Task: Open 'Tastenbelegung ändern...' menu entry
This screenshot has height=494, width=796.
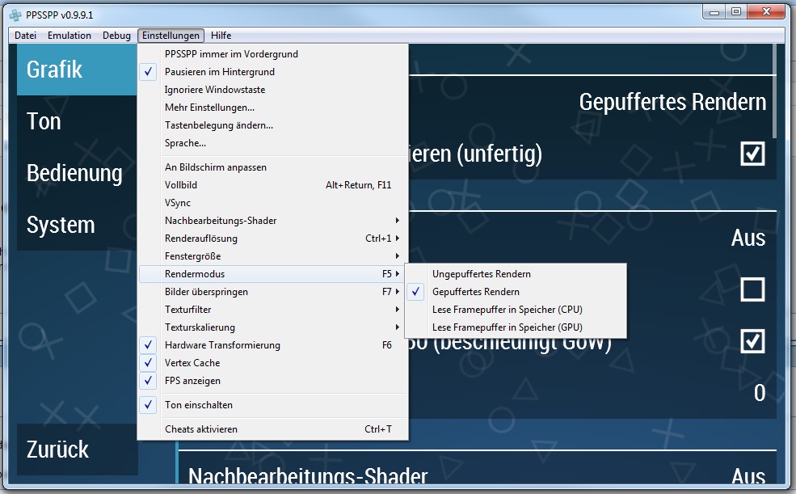Action: [218, 125]
